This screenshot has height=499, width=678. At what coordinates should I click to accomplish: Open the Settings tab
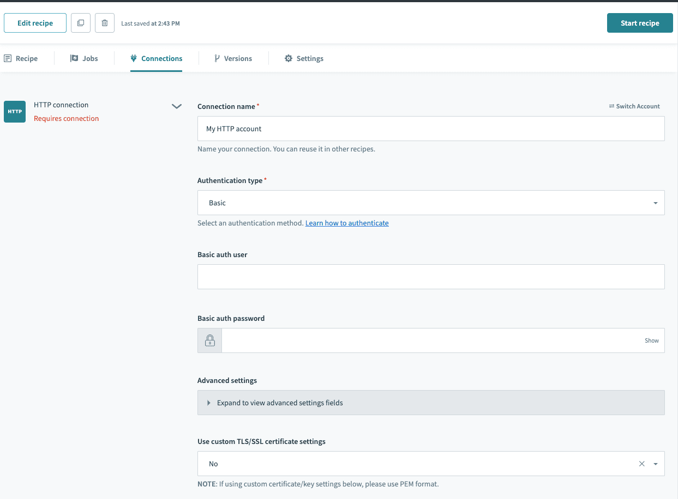click(304, 58)
